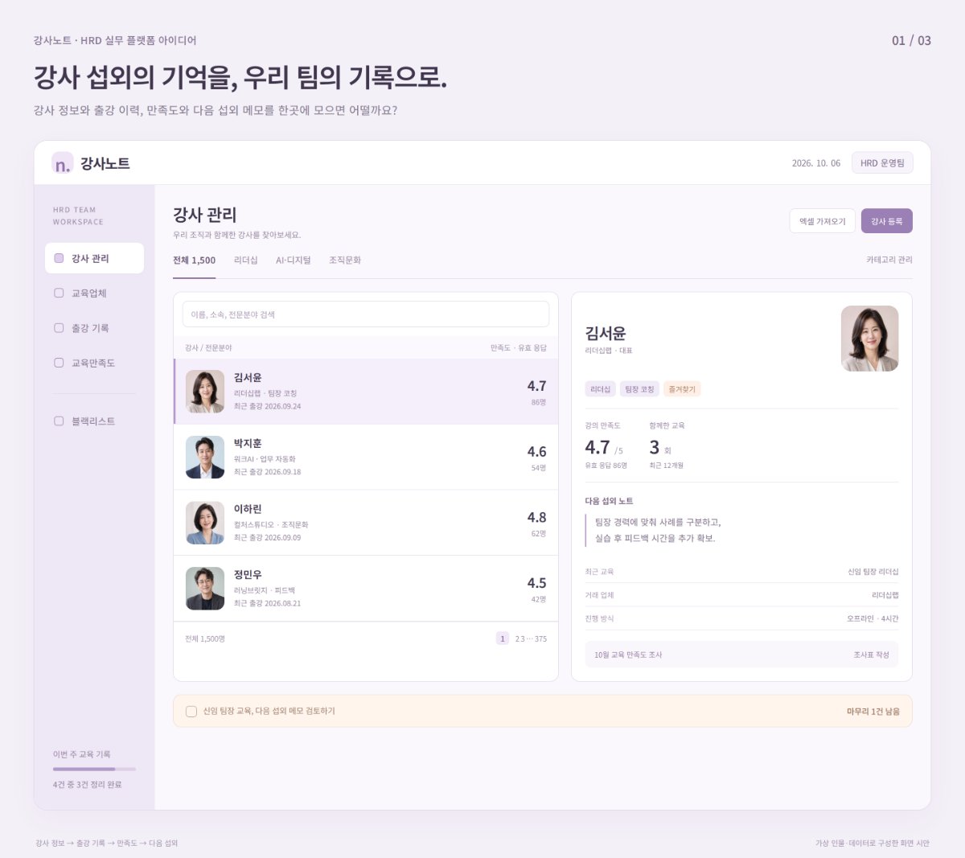Click the icon beside 블랙리스트
This screenshot has width=965, height=858.
click(x=59, y=421)
